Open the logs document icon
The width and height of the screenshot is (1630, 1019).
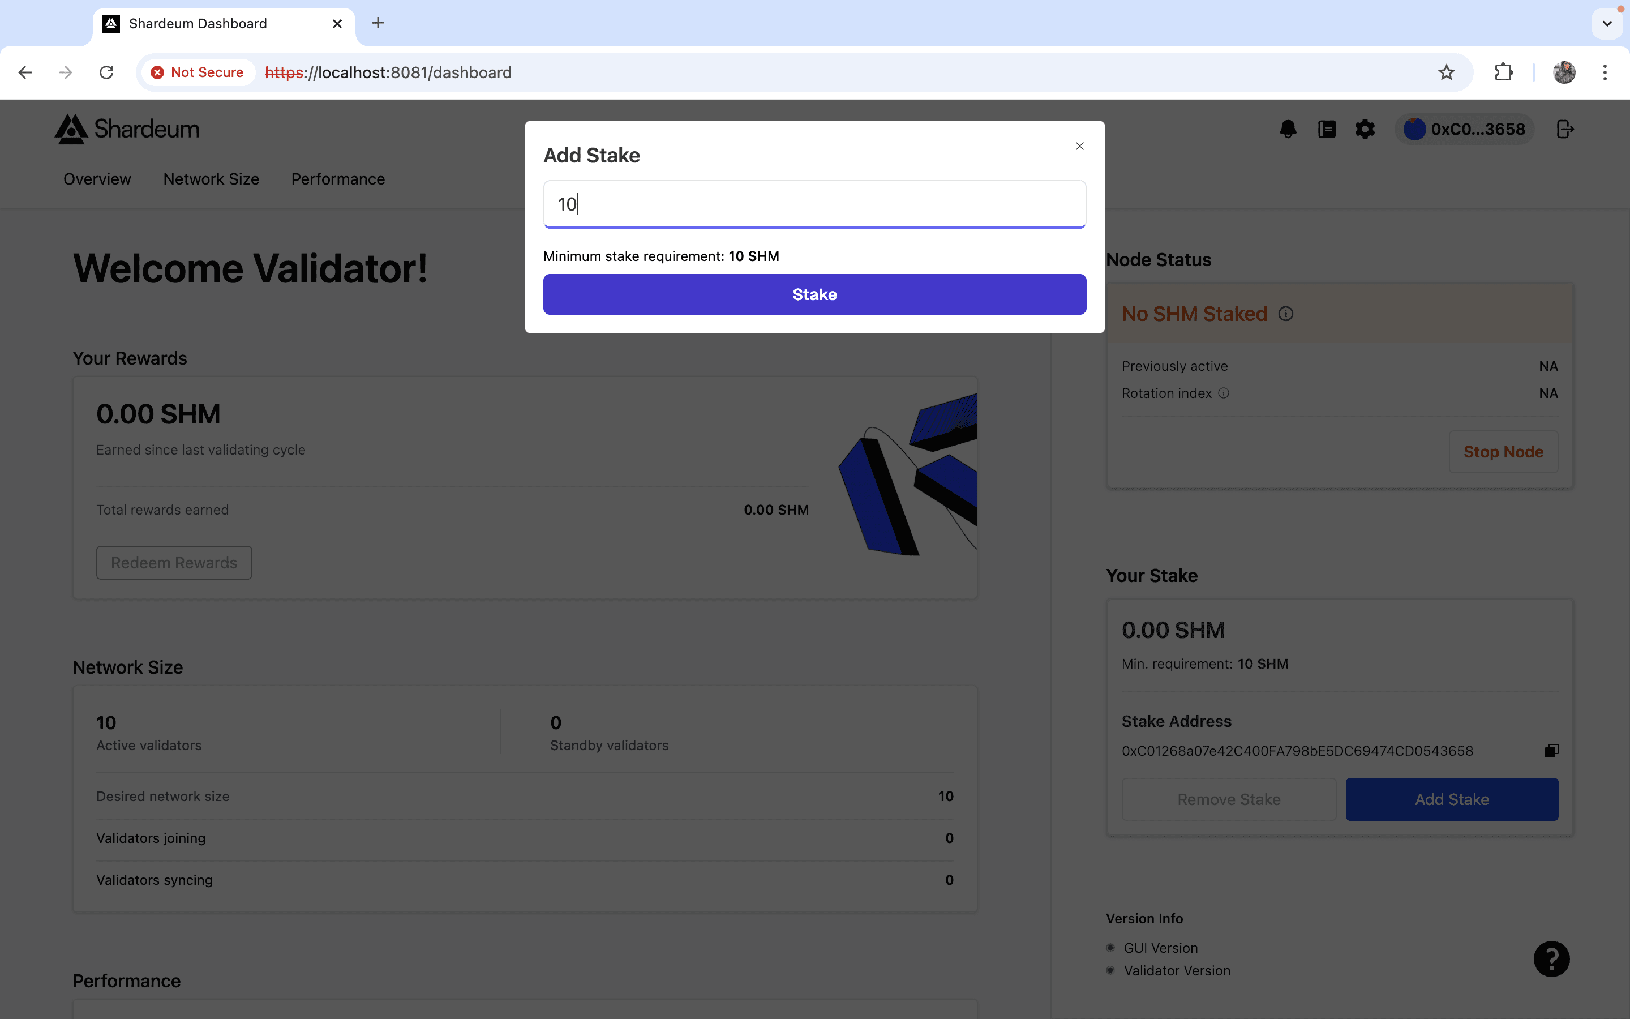click(1326, 130)
